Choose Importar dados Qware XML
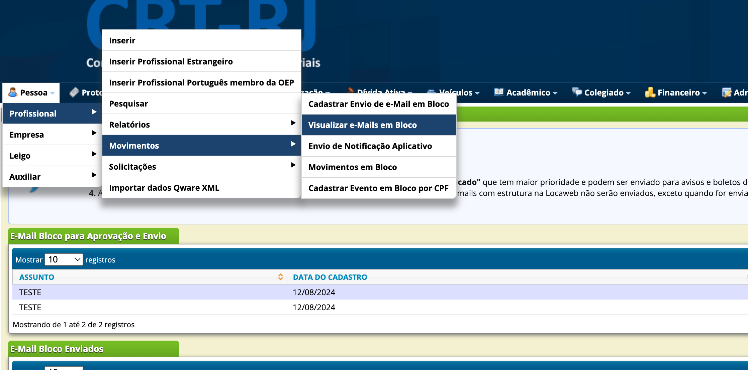 pyautogui.click(x=201, y=188)
